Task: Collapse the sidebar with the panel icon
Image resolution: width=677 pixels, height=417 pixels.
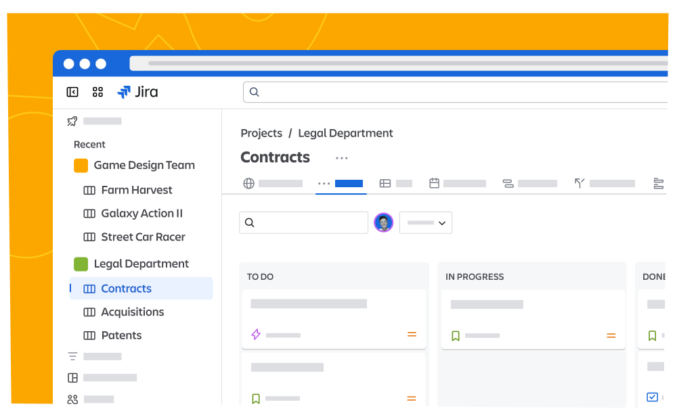Action: pos(72,92)
